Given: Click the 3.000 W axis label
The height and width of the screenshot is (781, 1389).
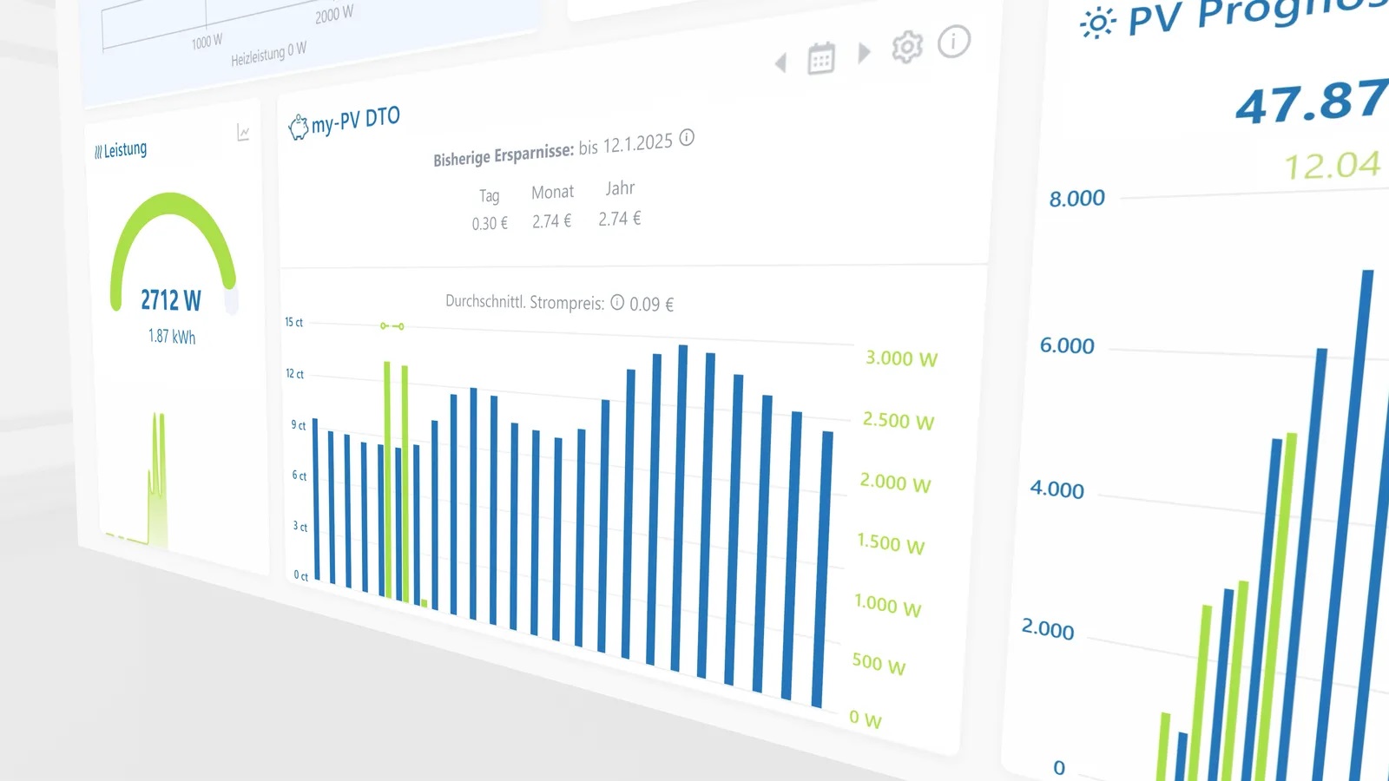Looking at the screenshot, I should [901, 358].
